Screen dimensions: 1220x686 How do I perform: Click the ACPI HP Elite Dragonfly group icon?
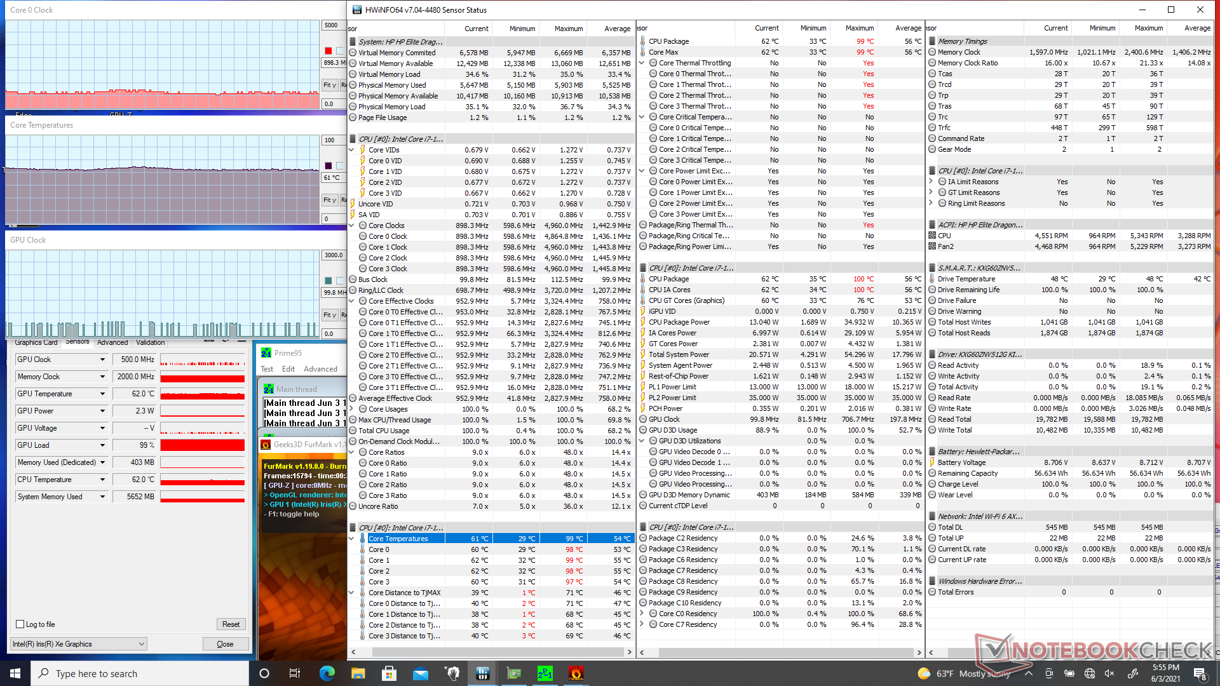coord(932,225)
